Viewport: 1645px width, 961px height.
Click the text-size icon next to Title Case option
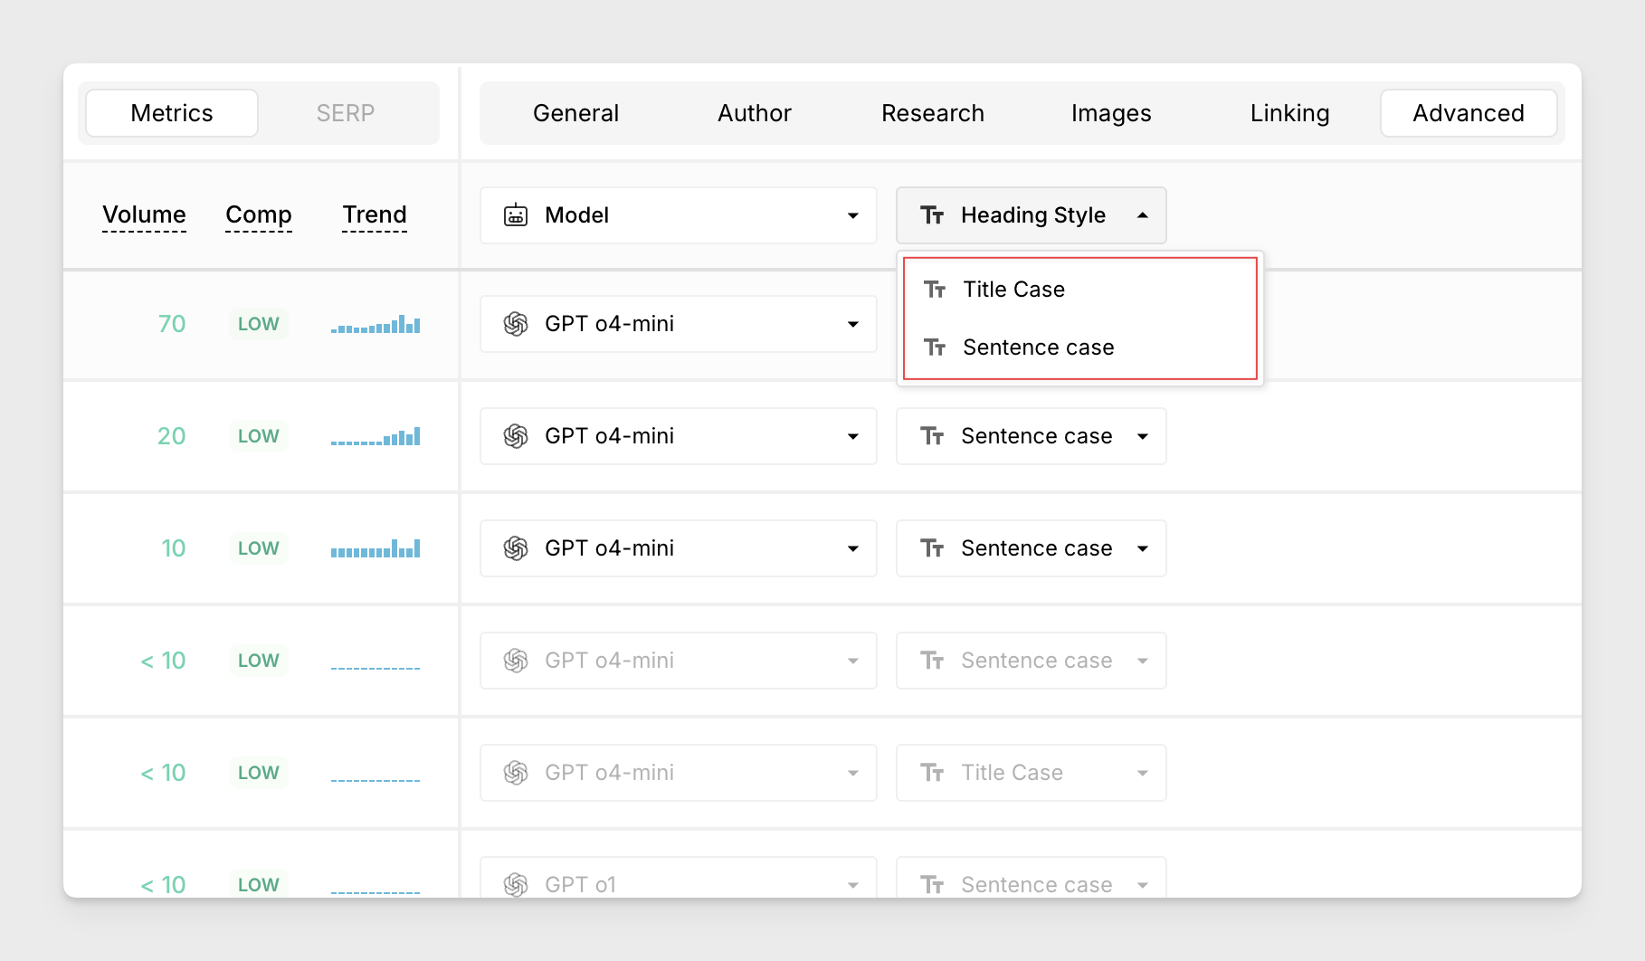(x=935, y=290)
